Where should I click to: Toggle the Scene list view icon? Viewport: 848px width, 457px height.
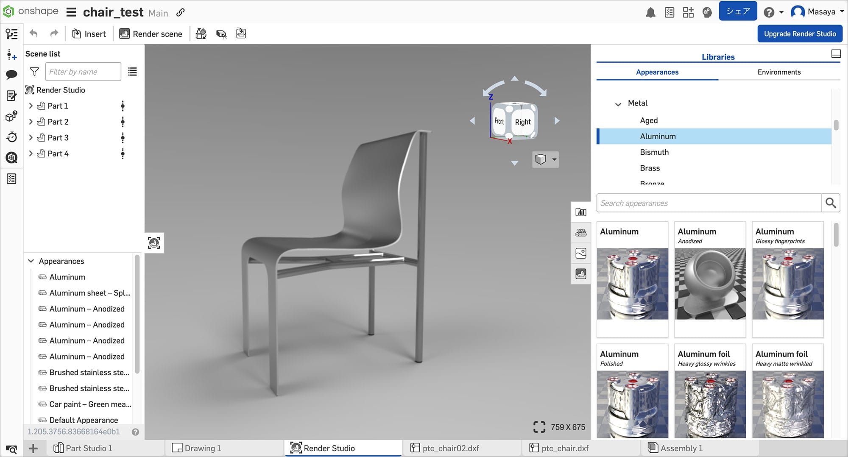click(x=132, y=72)
